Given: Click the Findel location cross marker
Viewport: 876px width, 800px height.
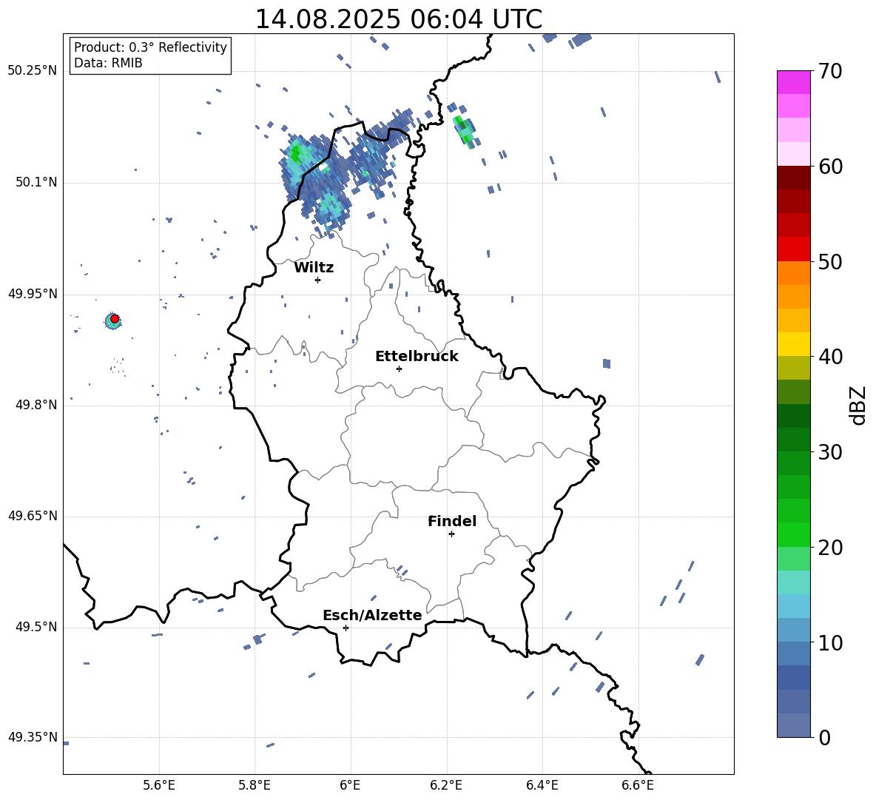Looking at the screenshot, I should [x=451, y=534].
